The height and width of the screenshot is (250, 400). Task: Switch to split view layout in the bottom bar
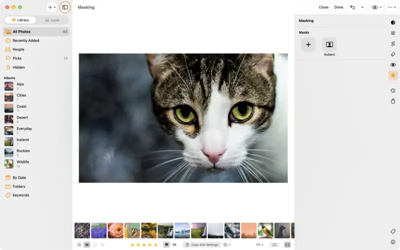click(x=94, y=245)
